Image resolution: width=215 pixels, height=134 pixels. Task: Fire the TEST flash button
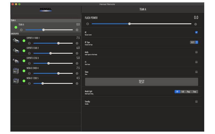pos(142,82)
